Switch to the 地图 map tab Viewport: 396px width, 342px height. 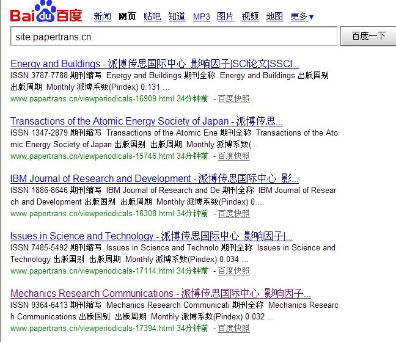[x=274, y=16]
